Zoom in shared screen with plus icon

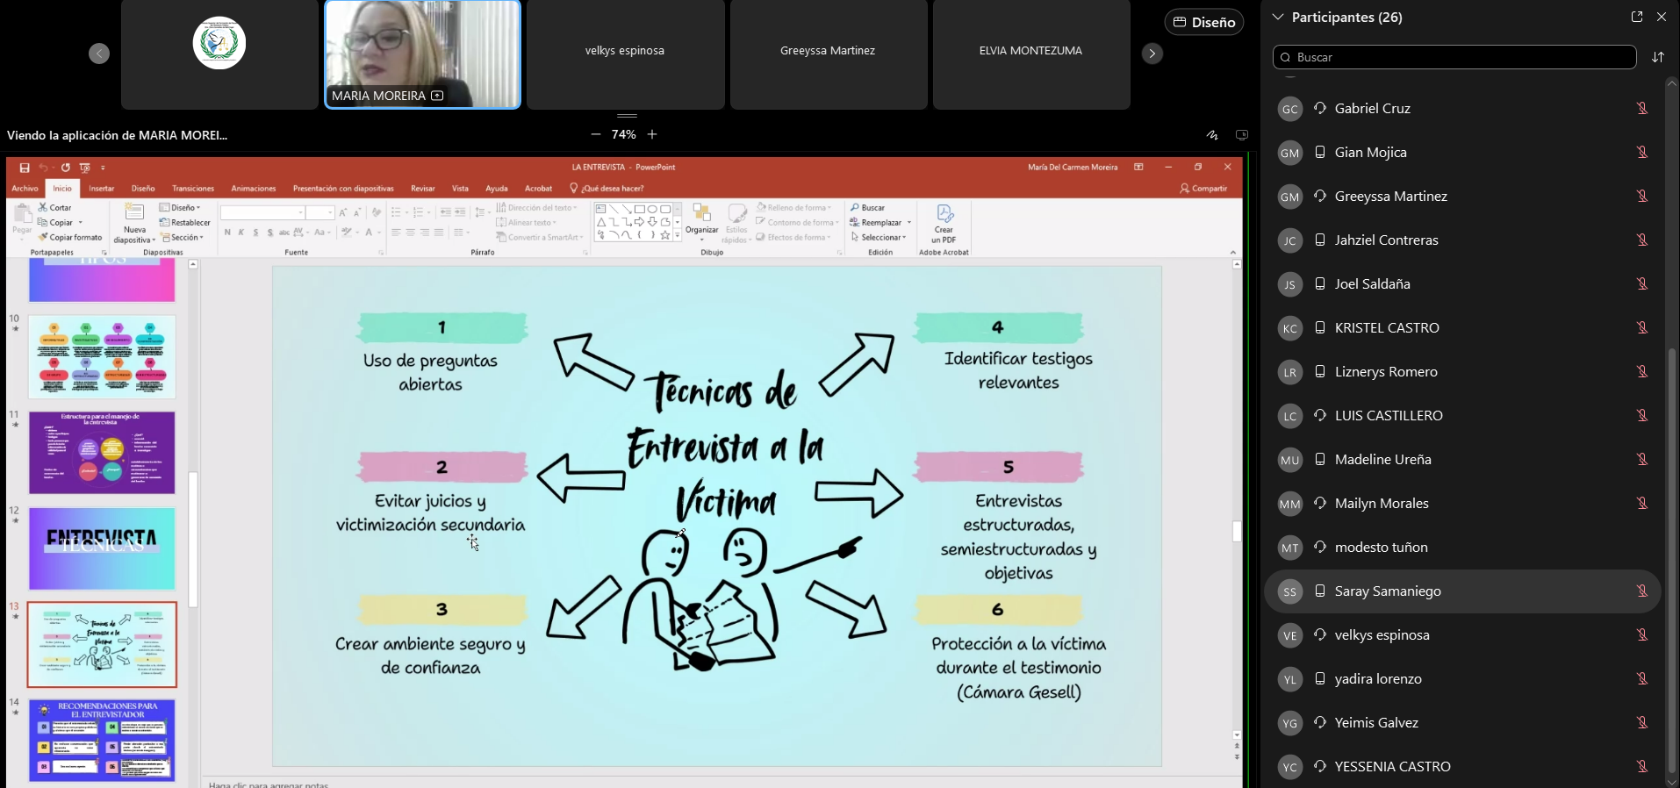click(x=652, y=134)
